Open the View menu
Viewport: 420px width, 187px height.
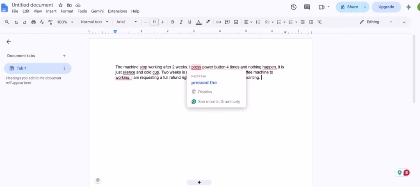pos(37,11)
